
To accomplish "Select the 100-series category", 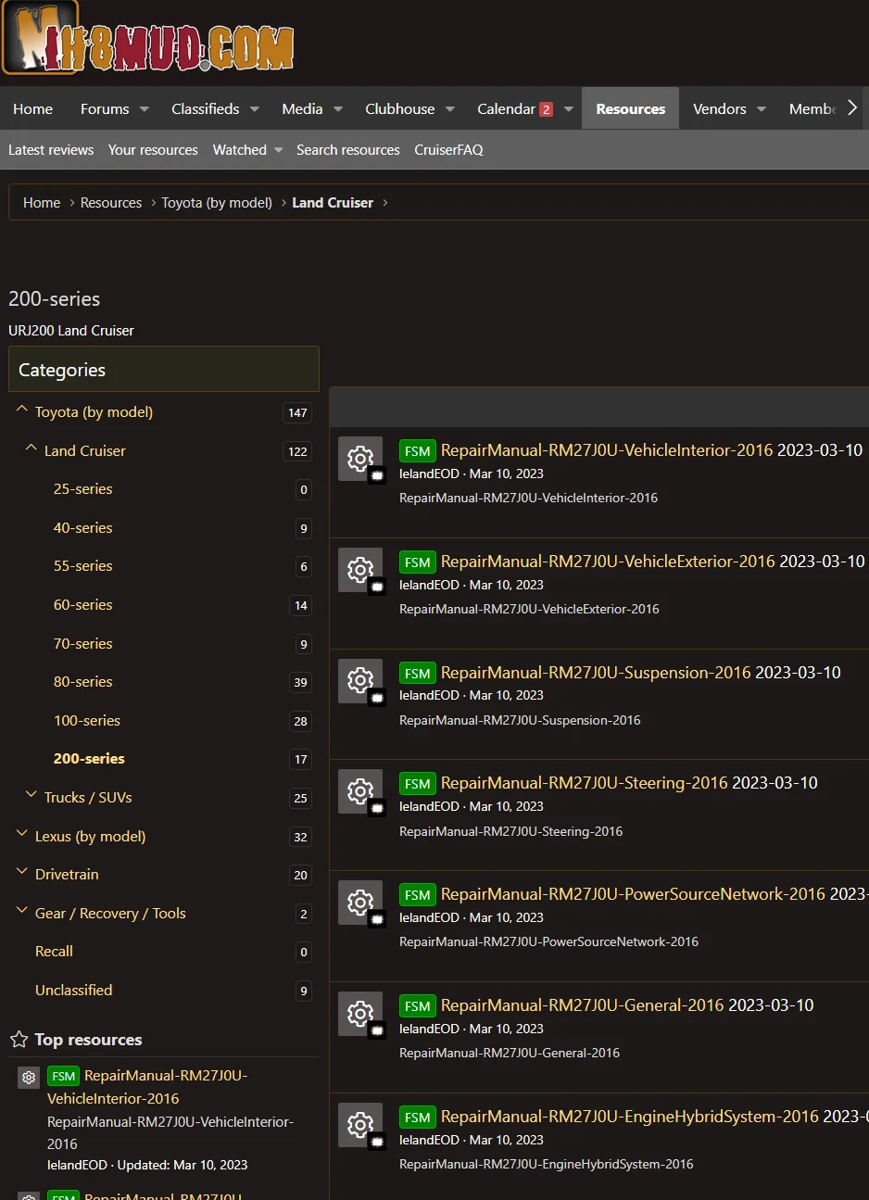I will pyautogui.click(x=87, y=721).
